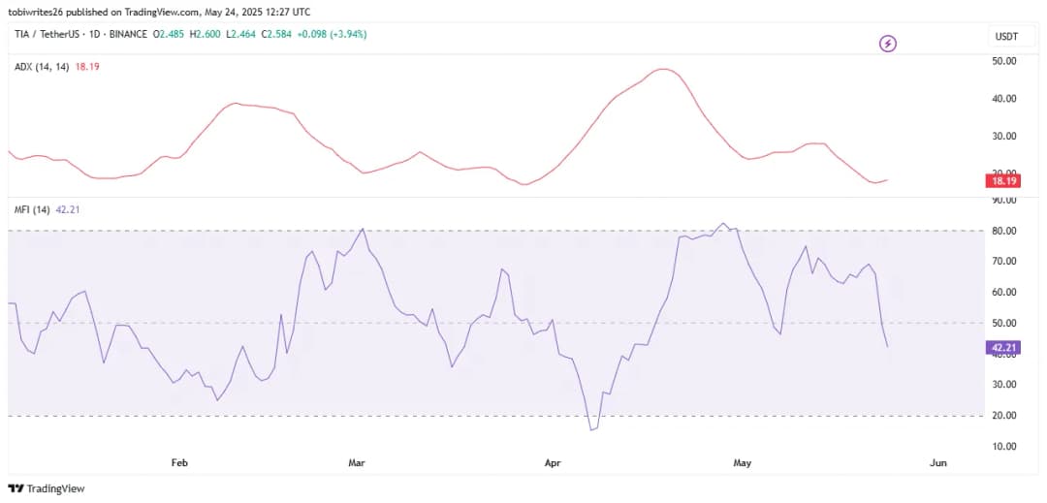Screen dimensions: 1047x503
Task: Click the red 18.19 ADX value tag
Action: [x=1000, y=180]
